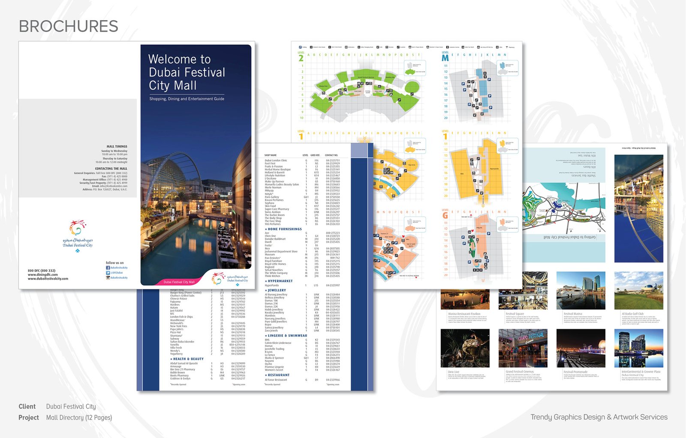The width and height of the screenshot is (686, 438).
Task: Click the Facebook icon under follow us on
Action: (x=108, y=268)
